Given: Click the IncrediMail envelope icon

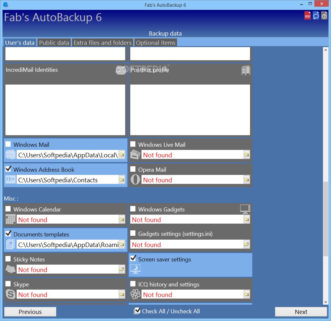Looking at the screenshot, I should coord(121,70).
